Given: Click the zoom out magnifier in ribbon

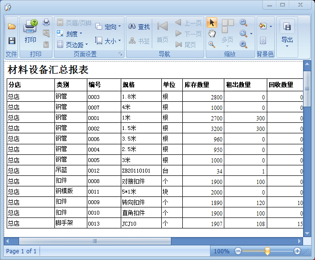Looking at the screenshot, I should pos(243,22).
